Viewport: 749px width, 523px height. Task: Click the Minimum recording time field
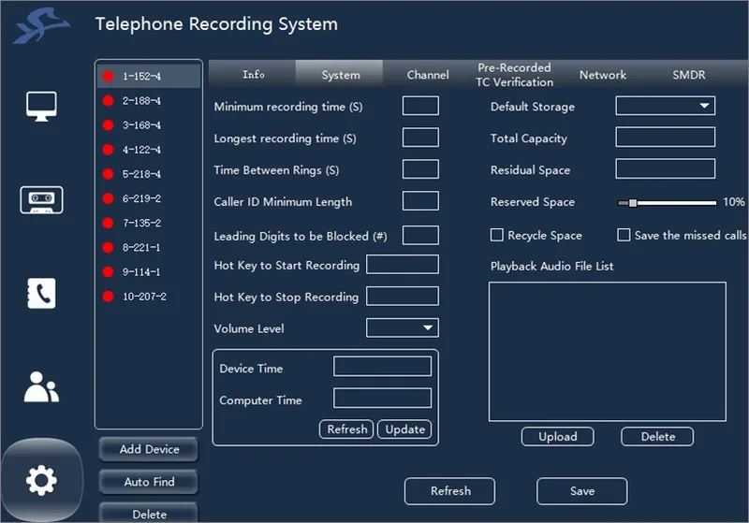pyautogui.click(x=420, y=106)
